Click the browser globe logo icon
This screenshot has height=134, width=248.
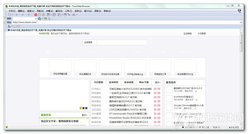point(239,11)
